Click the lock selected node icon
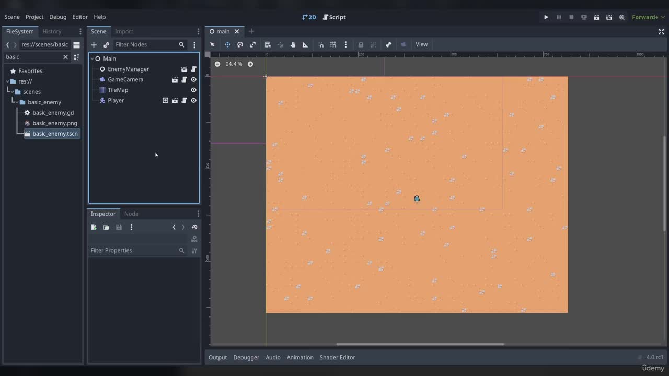 361,44
